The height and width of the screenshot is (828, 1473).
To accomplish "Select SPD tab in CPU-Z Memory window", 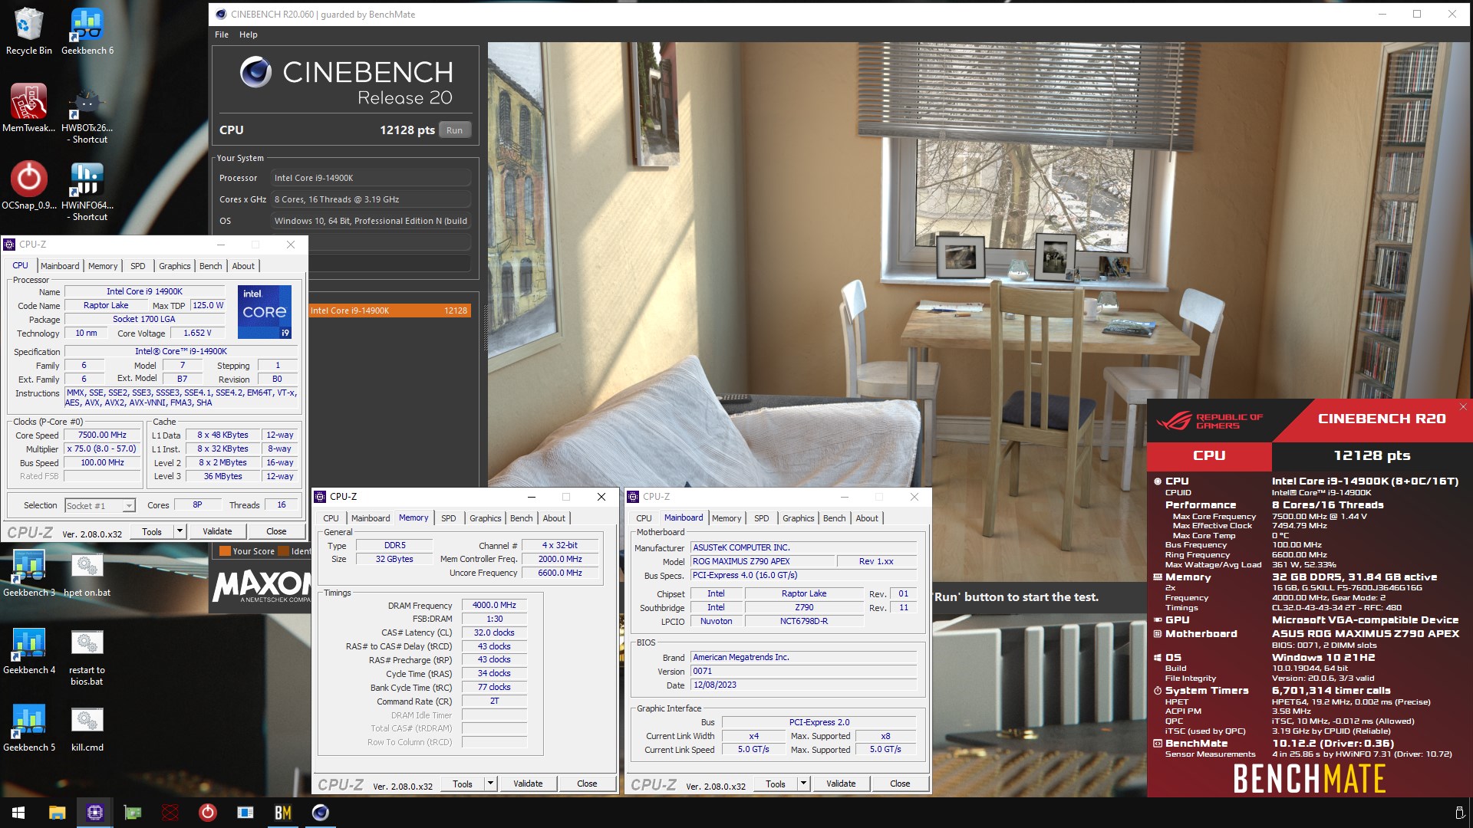I will (x=449, y=518).
